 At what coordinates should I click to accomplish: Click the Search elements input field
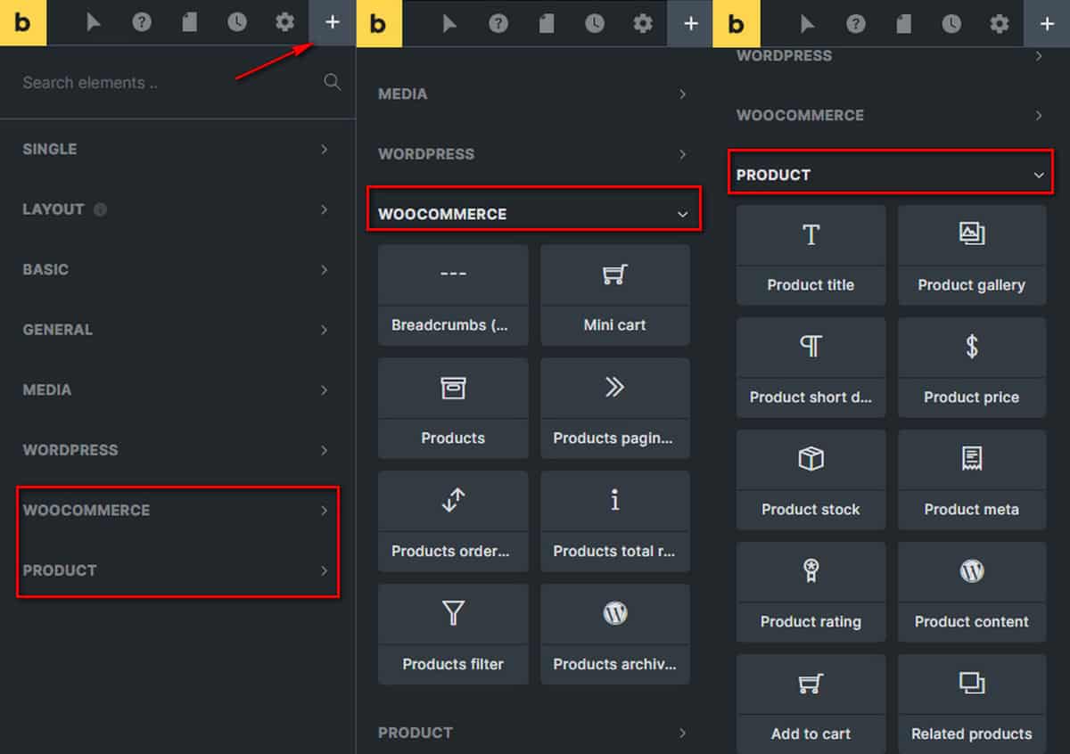click(160, 82)
